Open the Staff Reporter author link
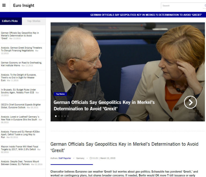Image resolution: width=206 pixels, height=177 pixels. pyautogui.click(x=65, y=158)
